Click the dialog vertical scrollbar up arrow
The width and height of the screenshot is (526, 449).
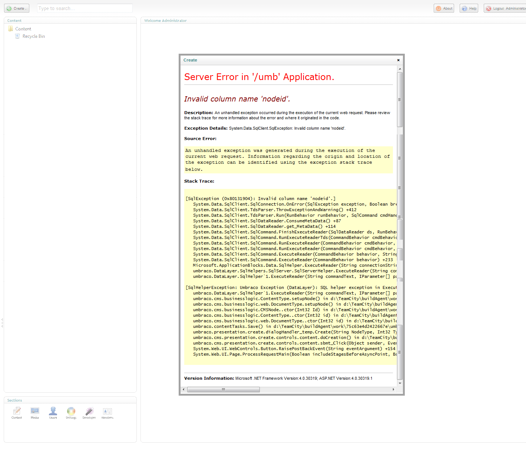click(x=400, y=69)
